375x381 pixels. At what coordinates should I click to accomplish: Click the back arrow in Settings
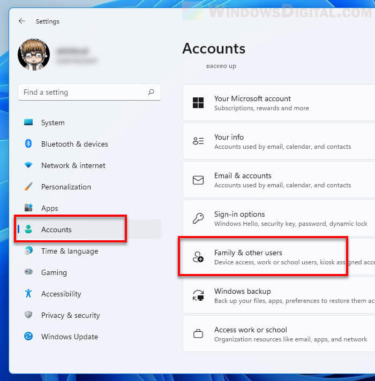pos(22,21)
